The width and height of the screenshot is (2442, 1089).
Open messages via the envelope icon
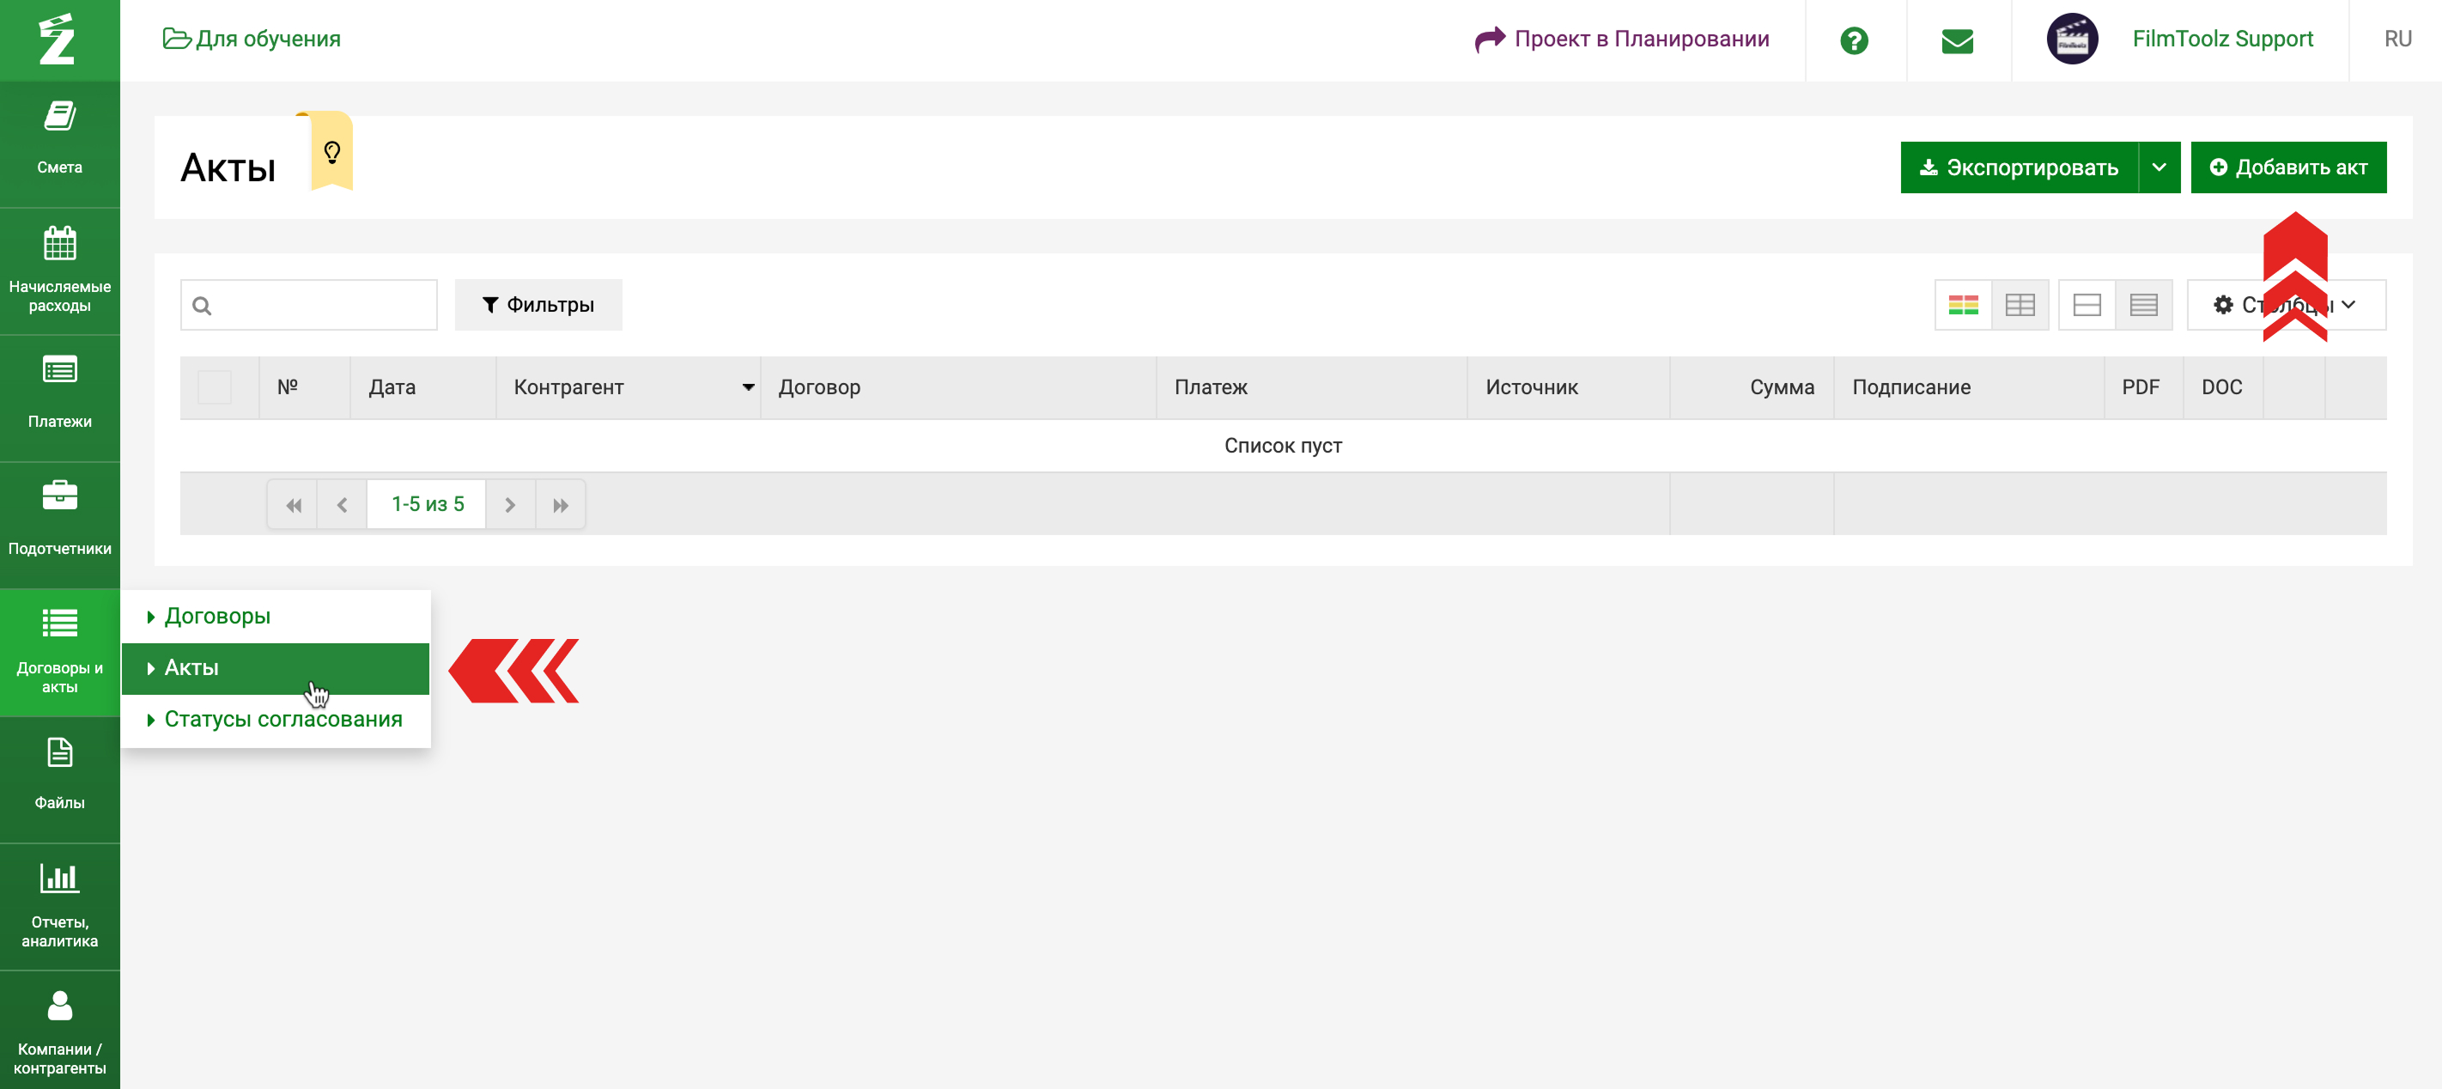[1957, 40]
